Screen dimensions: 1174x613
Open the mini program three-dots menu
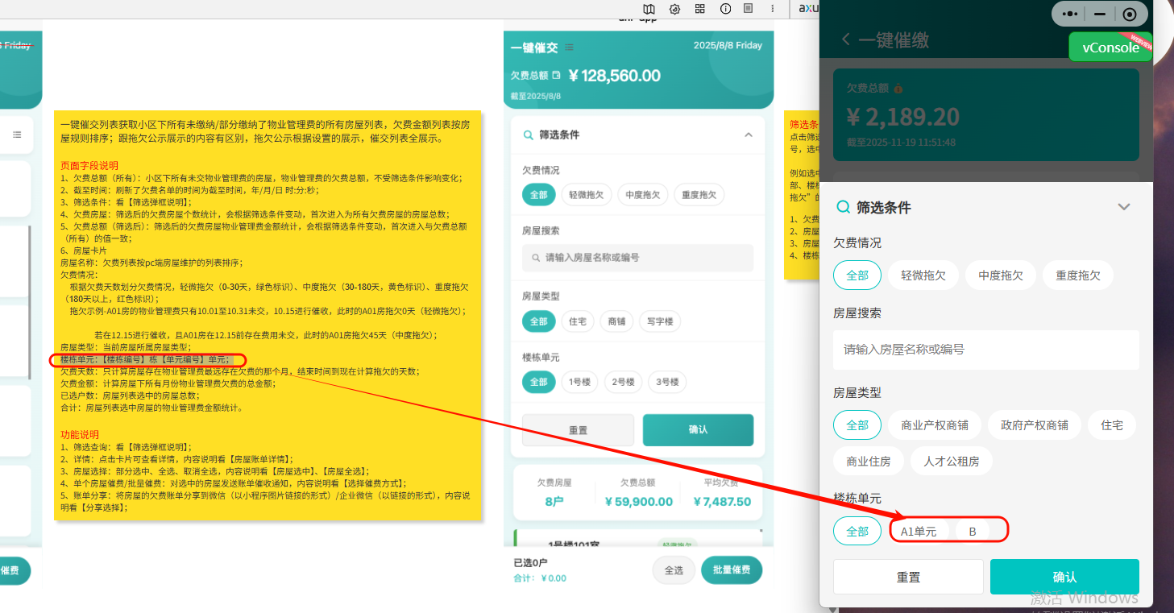pyautogui.click(x=1070, y=14)
